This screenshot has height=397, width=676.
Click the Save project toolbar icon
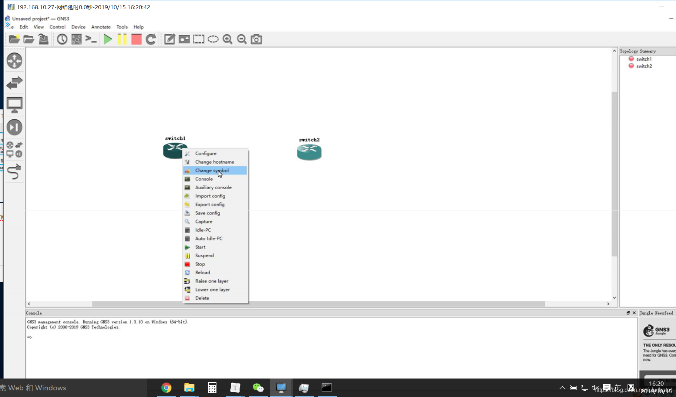pyautogui.click(x=43, y=39)
